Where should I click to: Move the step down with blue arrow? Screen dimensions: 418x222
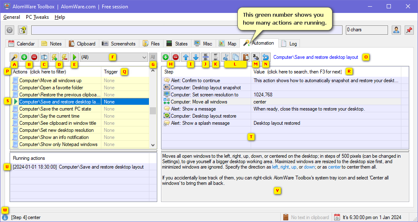click(196, 57)
